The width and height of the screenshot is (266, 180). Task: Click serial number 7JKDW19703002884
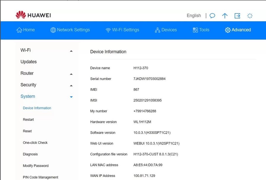pyautogui.click(x=149, y=79)
